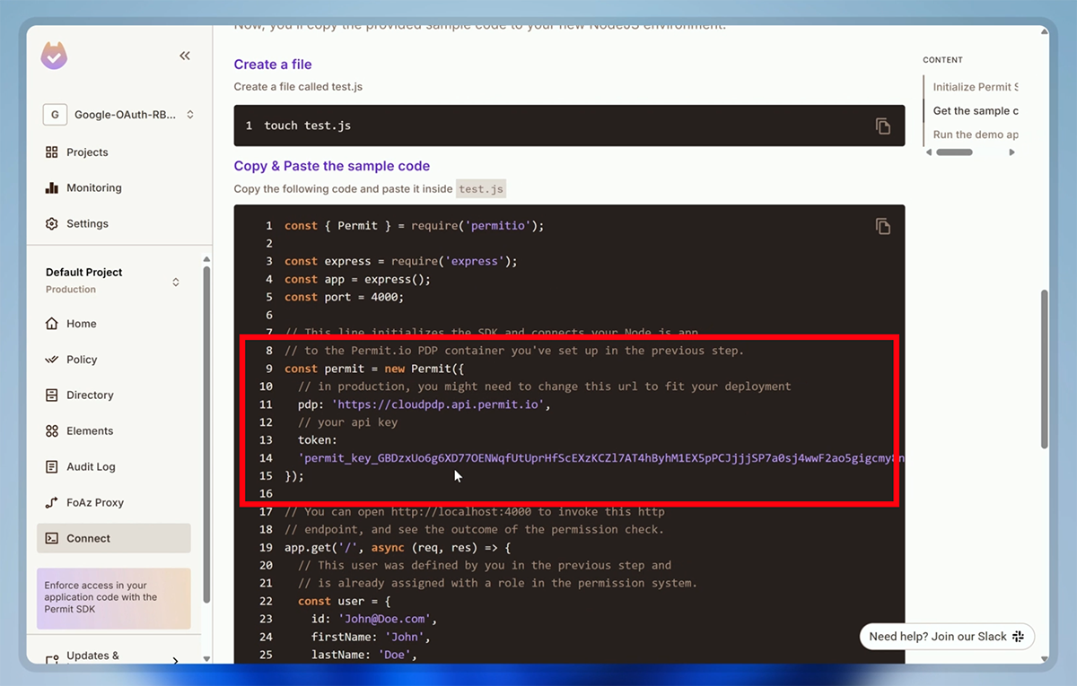Collapse the sidebar with double-chevron icon
Image resolution: width=1077 pixels, height=686 pixels.
185,56
